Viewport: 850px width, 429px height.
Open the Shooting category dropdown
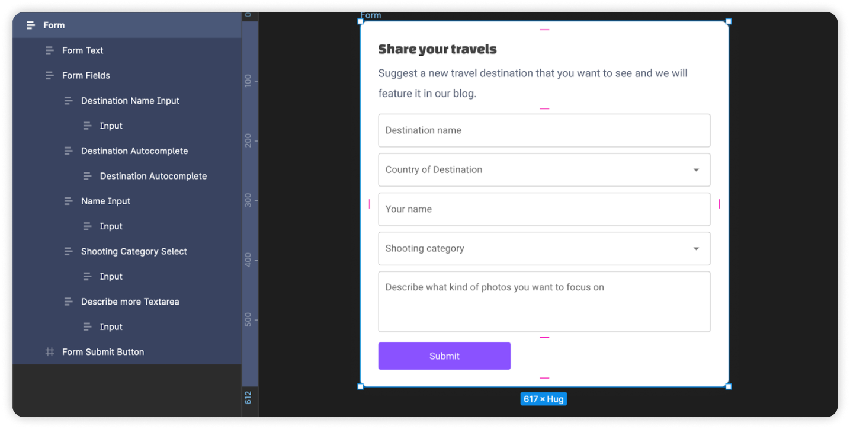(x=544, y=248)
